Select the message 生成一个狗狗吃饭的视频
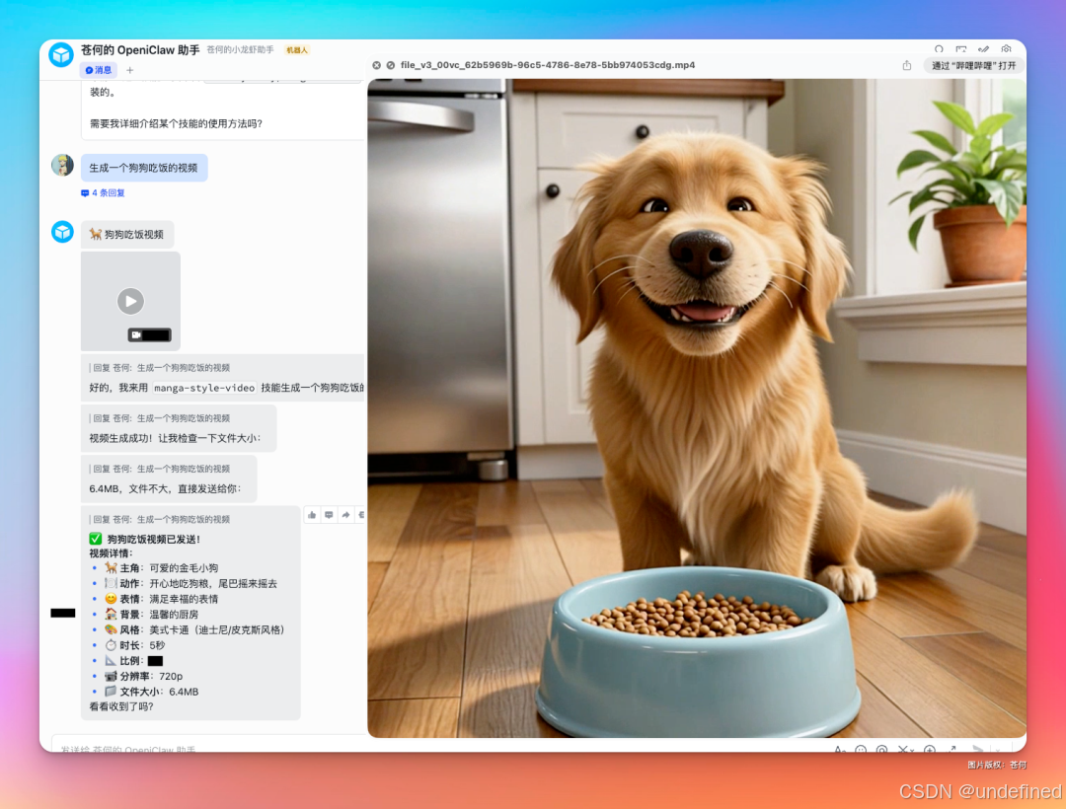1066x809 pixels. point(144,168)
